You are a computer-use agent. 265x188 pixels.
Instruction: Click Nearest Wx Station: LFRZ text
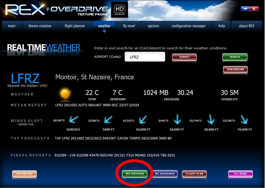[27, 86]
